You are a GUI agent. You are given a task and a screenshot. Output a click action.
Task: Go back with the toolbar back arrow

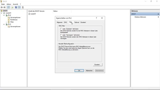(2, 7)
